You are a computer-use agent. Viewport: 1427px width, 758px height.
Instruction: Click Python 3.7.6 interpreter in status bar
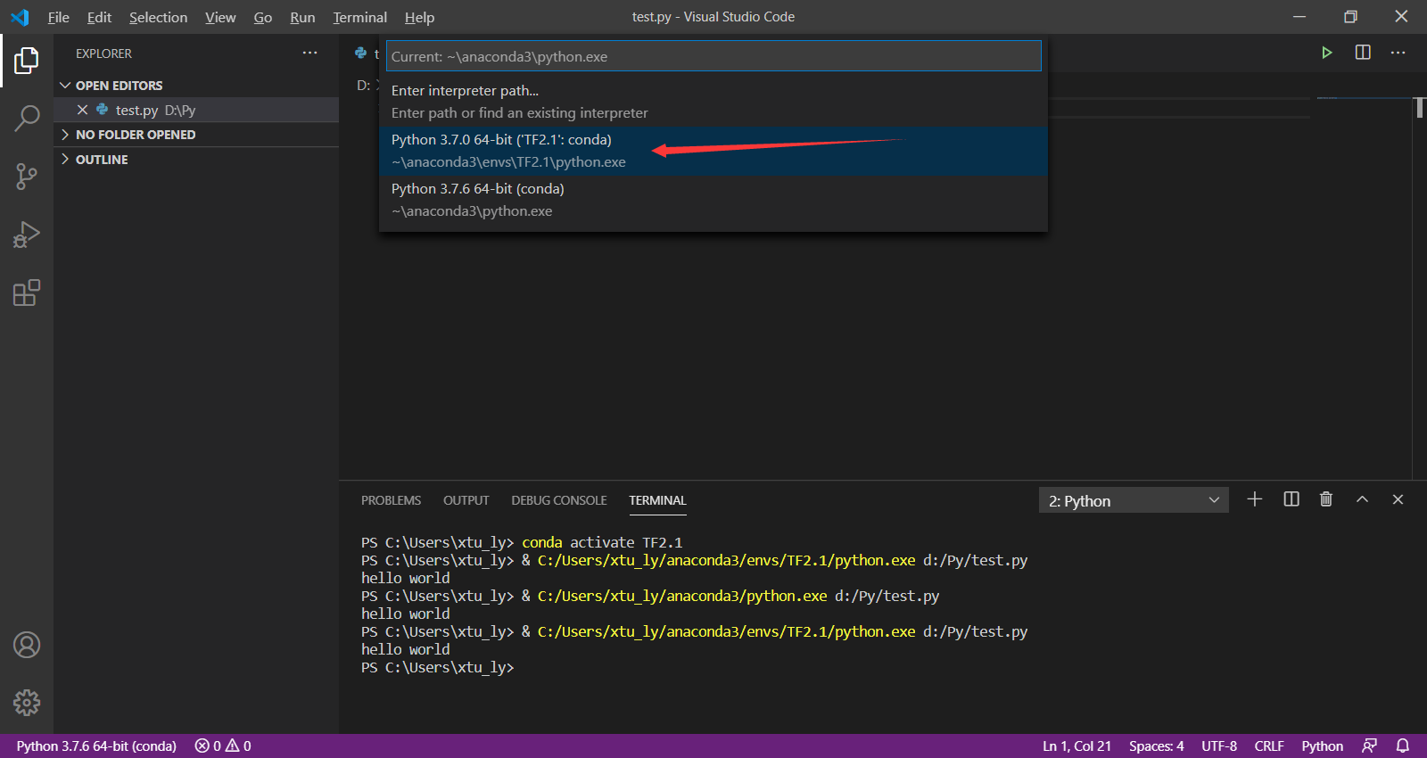(x=96, y=746)
